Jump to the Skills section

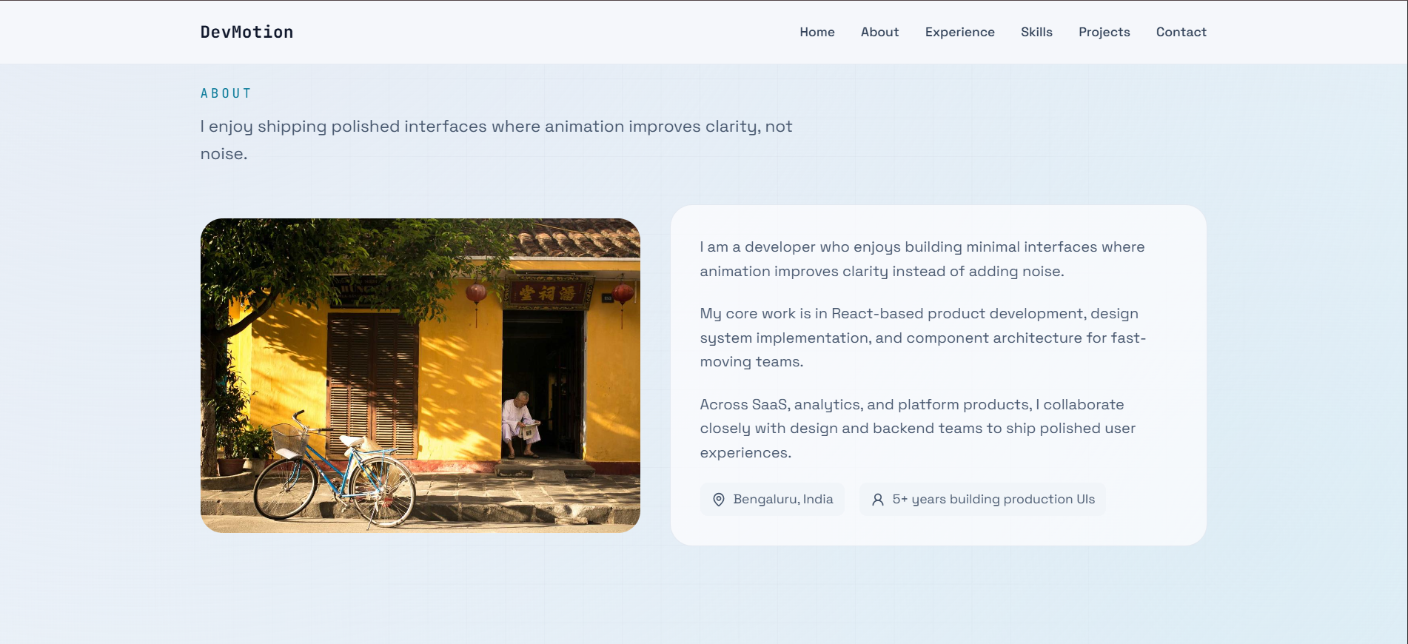click(1036, 32)
